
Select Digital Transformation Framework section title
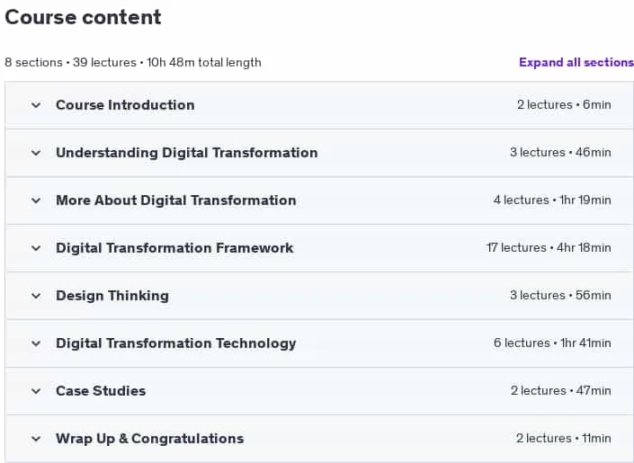pyautogui.click(x=174, y=248)
